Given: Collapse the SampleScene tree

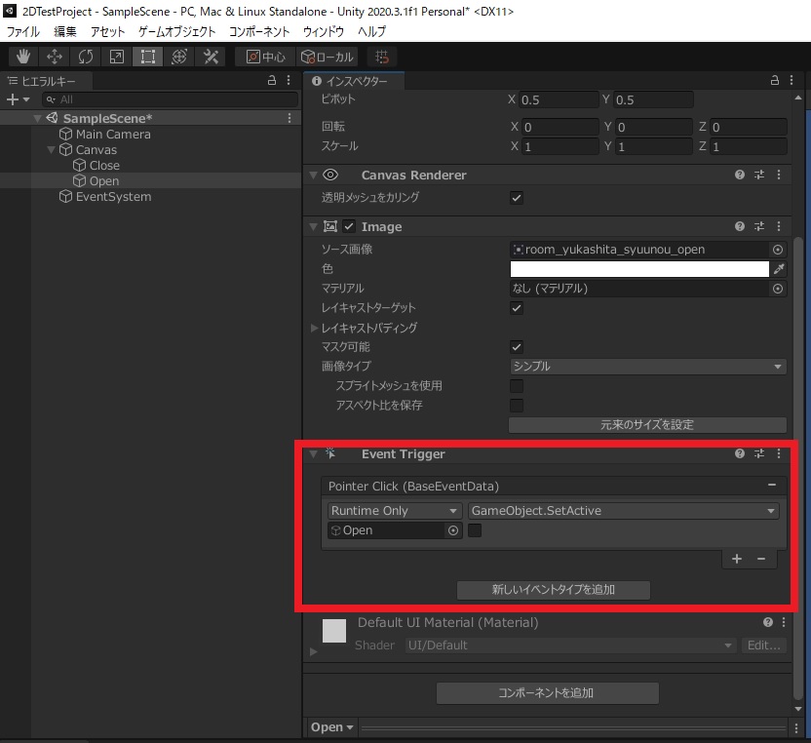Looking at the screenshot, I should pyautogui.click(x=37, y=119).
